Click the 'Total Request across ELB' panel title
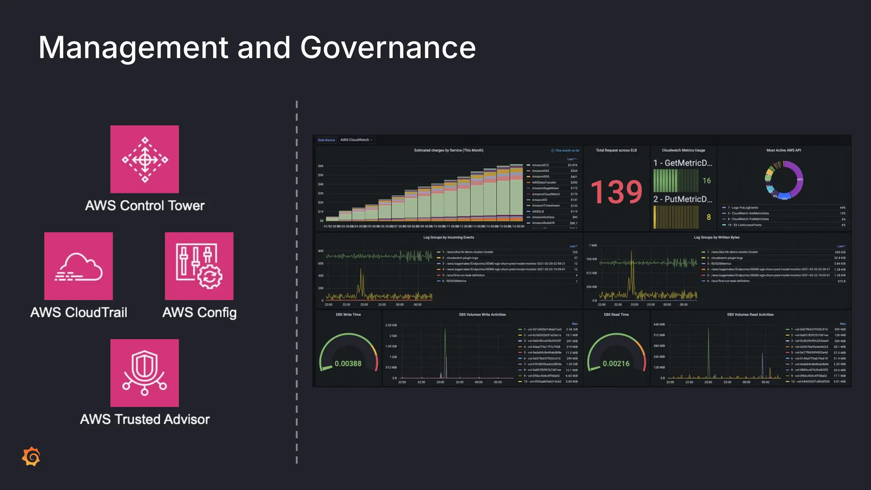871x490 pixels. 616,150
